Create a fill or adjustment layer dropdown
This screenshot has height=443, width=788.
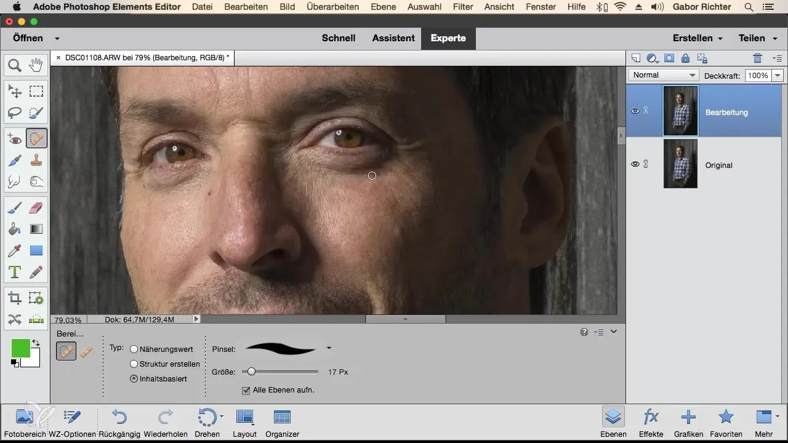(653, 58)
